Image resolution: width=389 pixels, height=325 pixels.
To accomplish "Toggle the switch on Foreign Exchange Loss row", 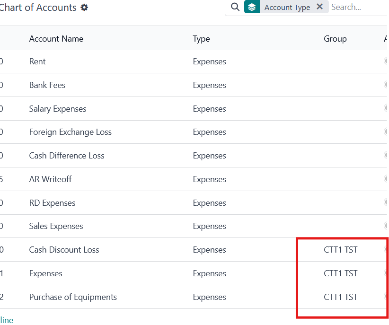I will [x=386, y=132].
